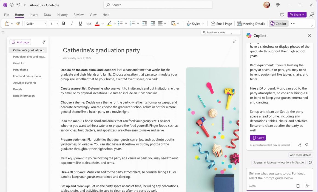Switch to the Insert tab

(34, 15)
